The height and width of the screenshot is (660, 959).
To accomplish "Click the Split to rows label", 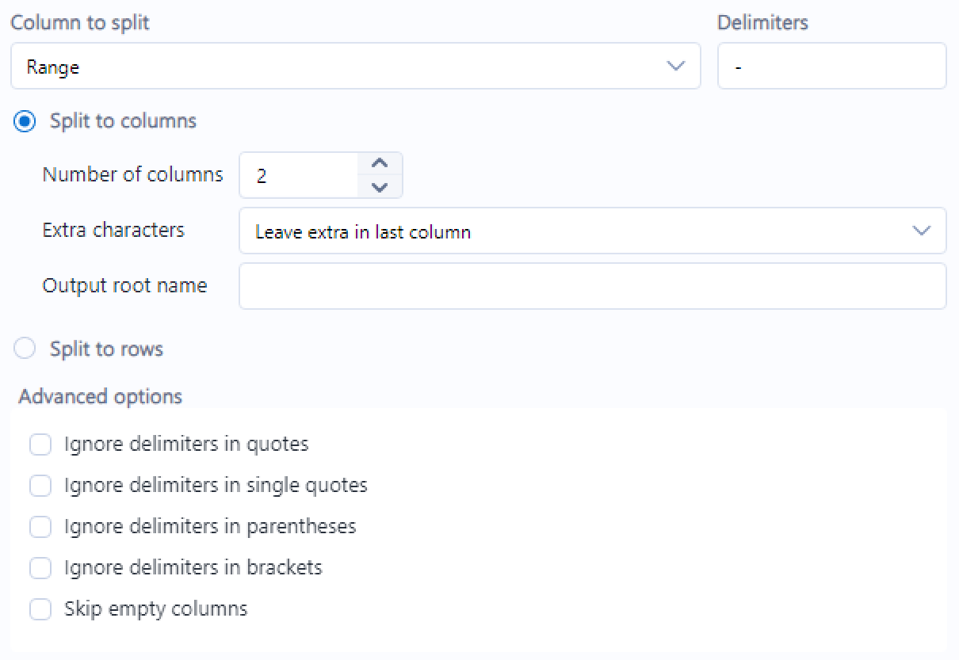I will pyautogui.click(x=106, y=349).
